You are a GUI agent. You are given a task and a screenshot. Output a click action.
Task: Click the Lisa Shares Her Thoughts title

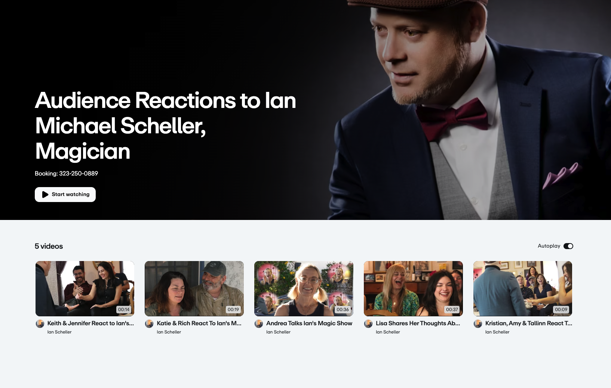coord(418,323)
